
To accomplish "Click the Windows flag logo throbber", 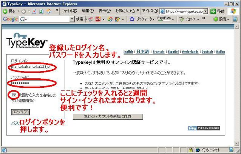I will click(233, 11).
